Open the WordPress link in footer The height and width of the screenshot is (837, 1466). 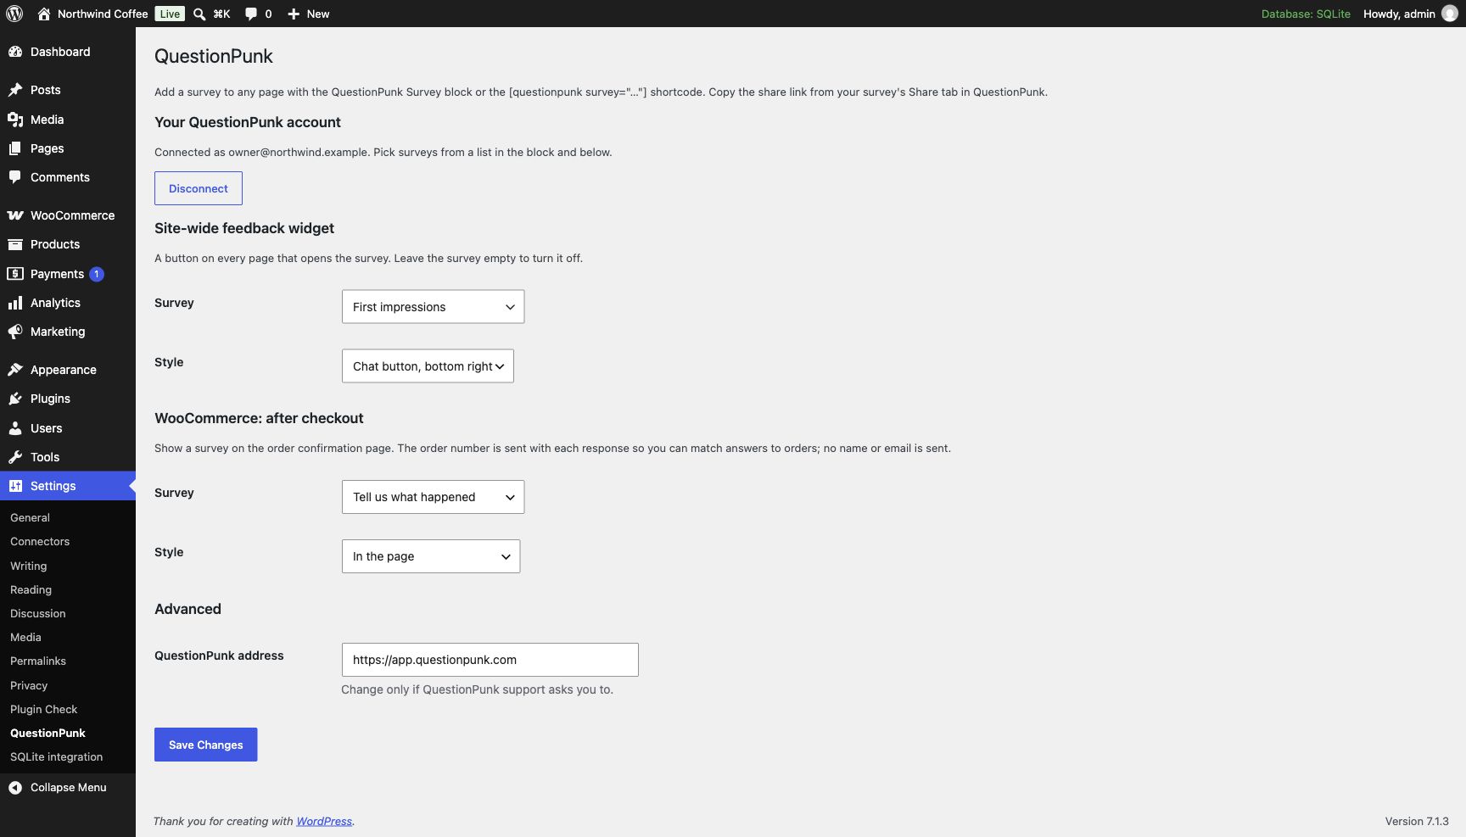pos(324,821)
